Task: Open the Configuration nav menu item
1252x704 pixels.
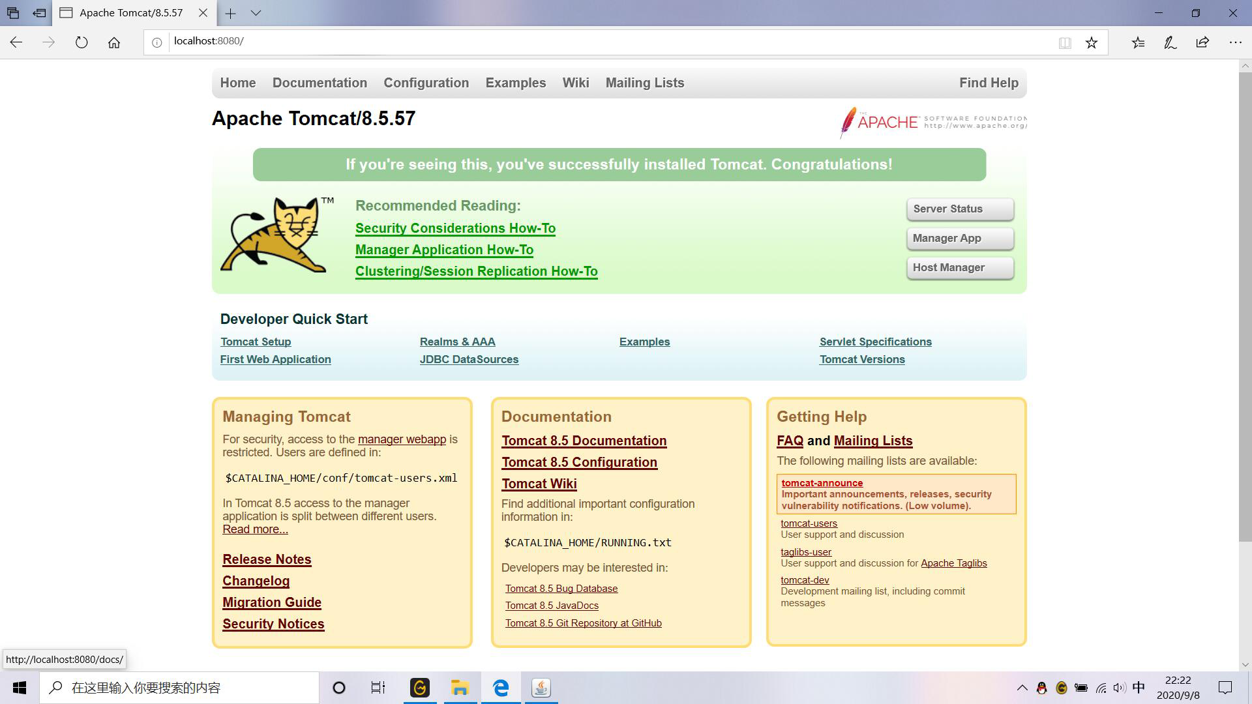Action: 426,83
